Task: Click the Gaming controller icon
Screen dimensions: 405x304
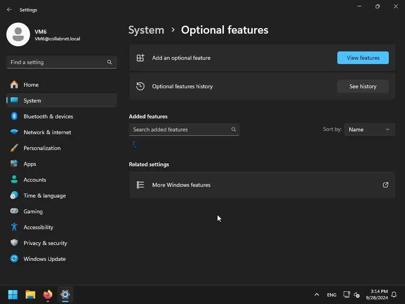Action: [x=14, y=211]
